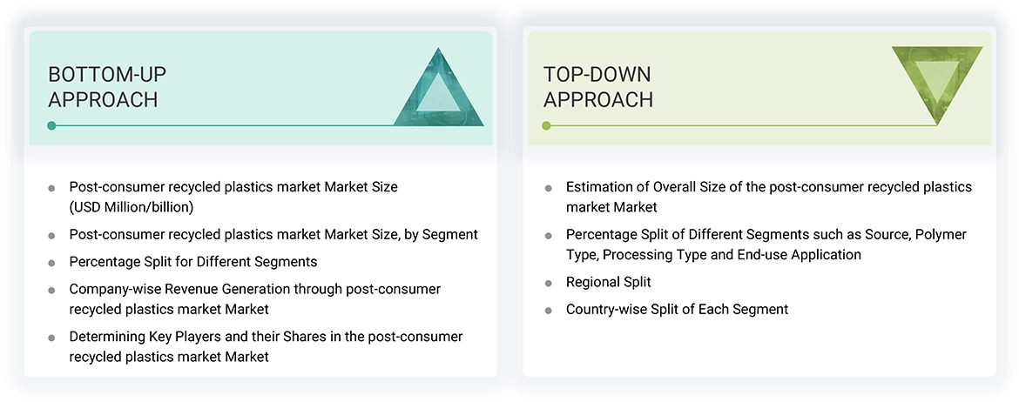Screen dimensions: 1019x402
Task: Click the Regional Split text
Action: (x=608, y=283)
